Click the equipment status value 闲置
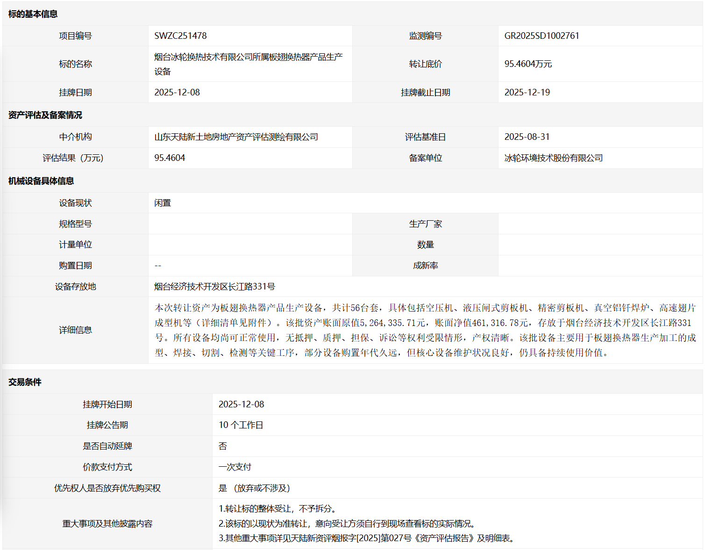This screenshot has height=550, width=705. point(163,203)
